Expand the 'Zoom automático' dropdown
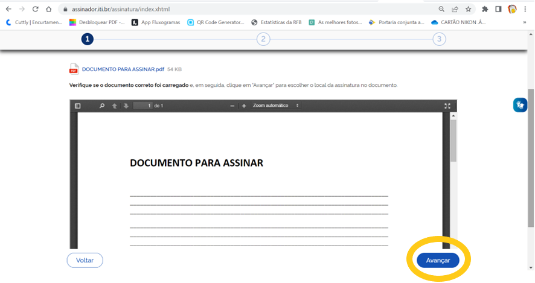 pyautogui.click(x=276, y=106)
